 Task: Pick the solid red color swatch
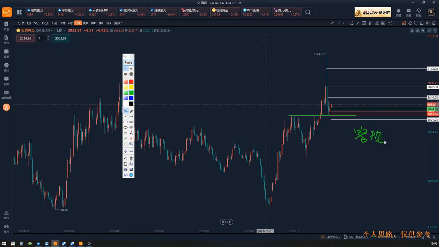tap(131, 82)
